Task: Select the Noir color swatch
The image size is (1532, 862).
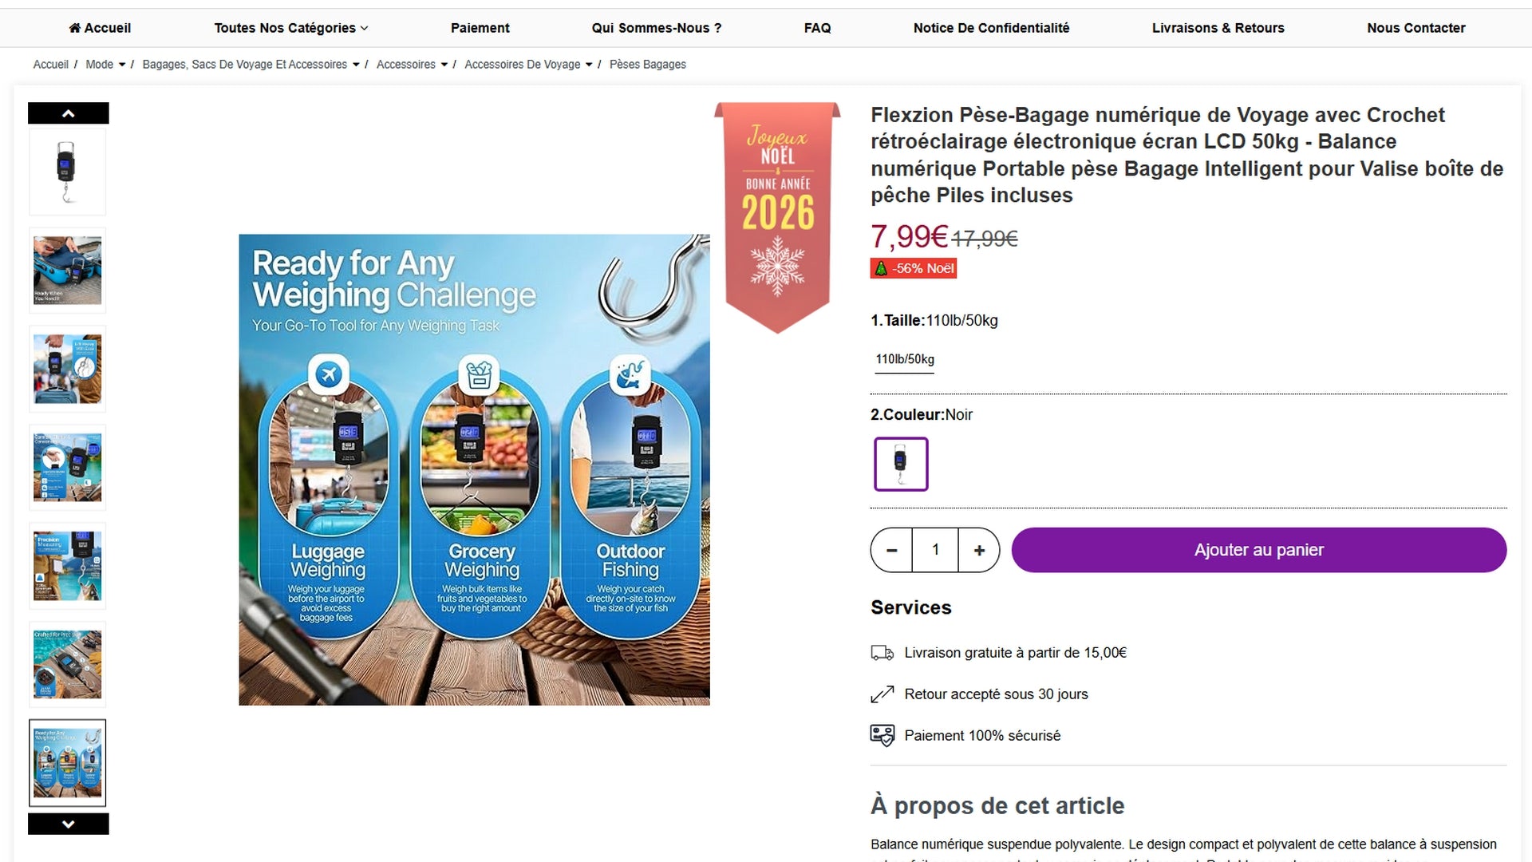Action: pyautogui.click(x=901, y=464)
